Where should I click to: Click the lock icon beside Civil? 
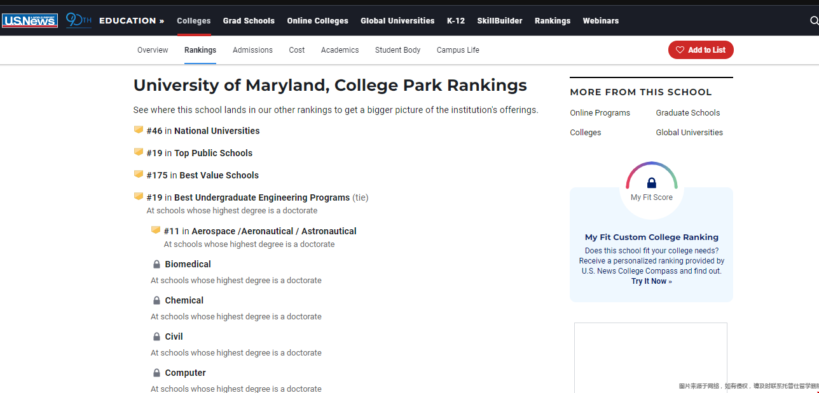[156, 336]
